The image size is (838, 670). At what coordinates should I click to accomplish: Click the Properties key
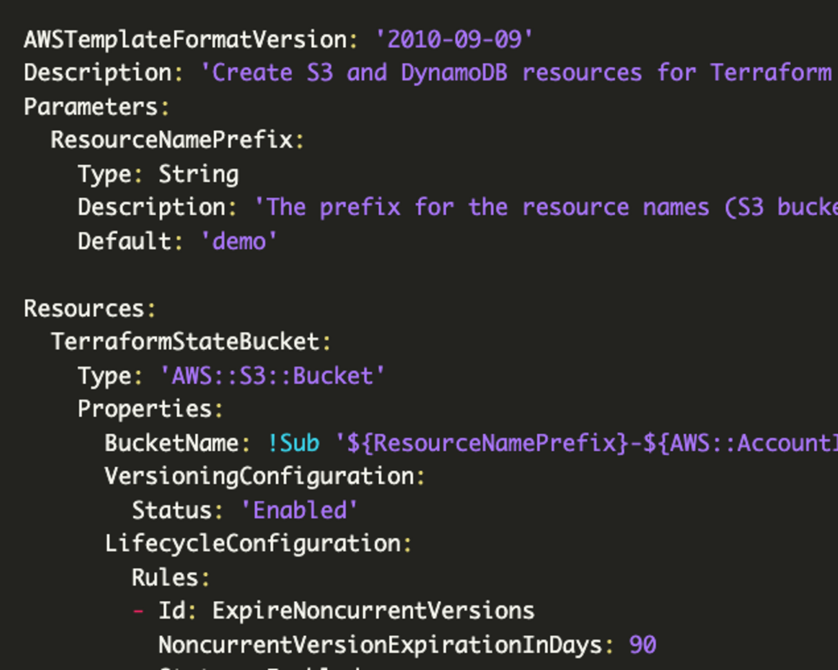coord(145,409)
